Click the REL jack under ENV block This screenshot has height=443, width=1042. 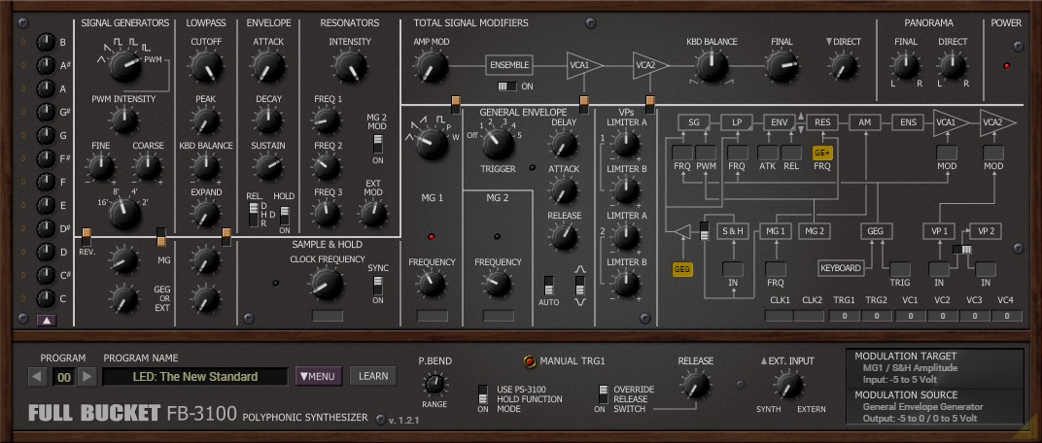click(791, 153)
